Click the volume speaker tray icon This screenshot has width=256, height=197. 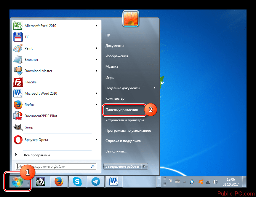(x=215, y=182)
